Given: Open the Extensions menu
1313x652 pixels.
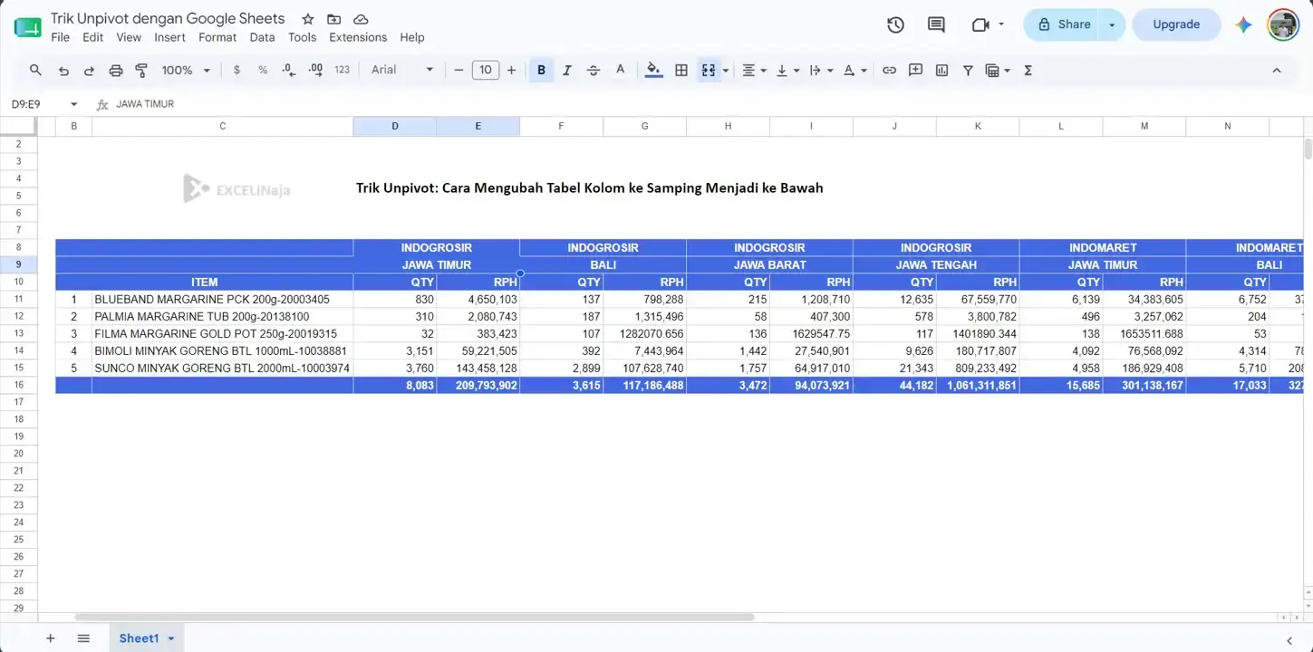Looking at the screenshot, I should (x=358, y=37).
